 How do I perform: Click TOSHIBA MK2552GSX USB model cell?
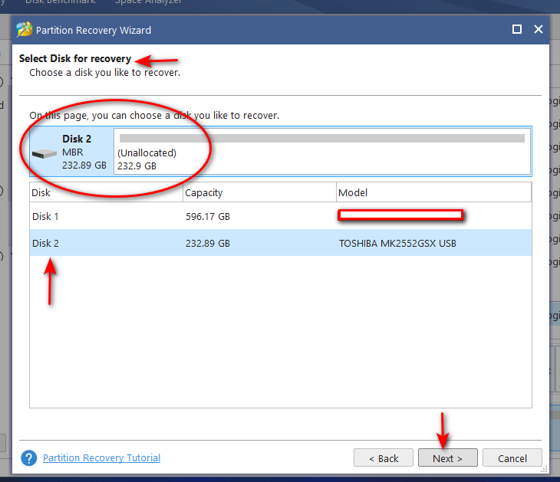[x=397, y=244]
